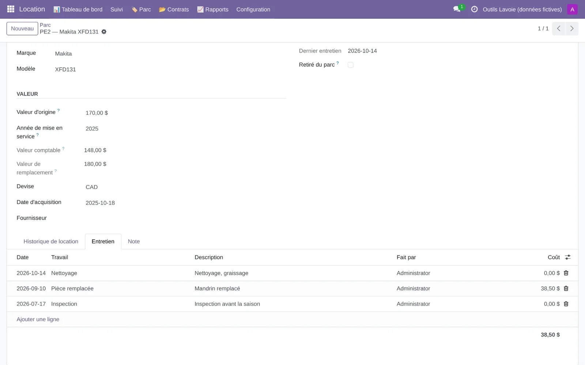Open the Contrats menu
Viewport: 585px width, 365px height.
(x=174, y=9)
